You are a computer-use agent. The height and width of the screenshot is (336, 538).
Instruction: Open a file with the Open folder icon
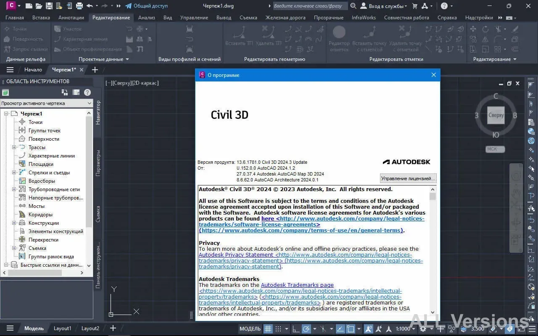coord(39,6)
